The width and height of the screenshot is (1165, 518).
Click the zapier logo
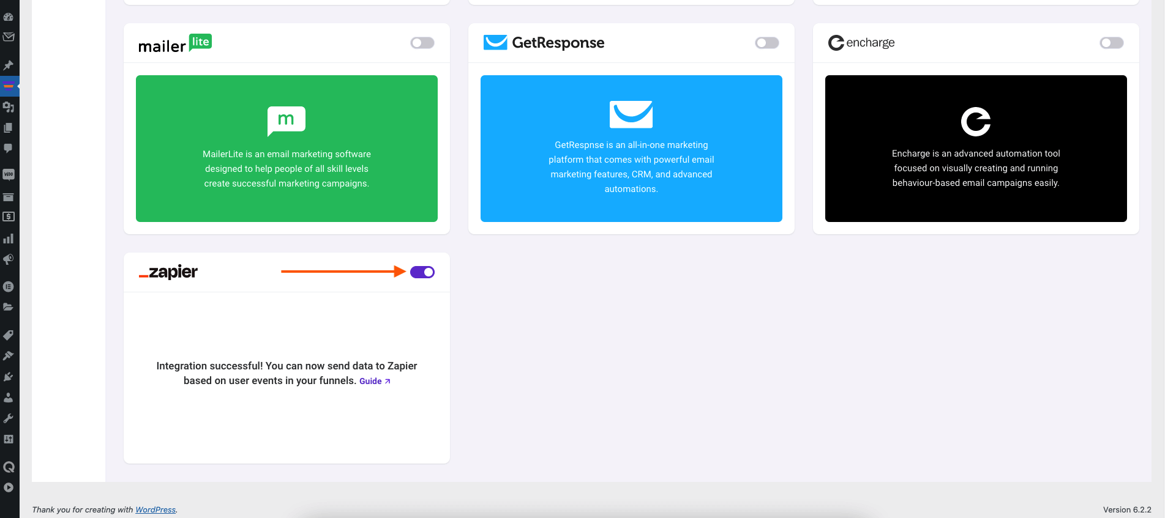tap(168, 272)
